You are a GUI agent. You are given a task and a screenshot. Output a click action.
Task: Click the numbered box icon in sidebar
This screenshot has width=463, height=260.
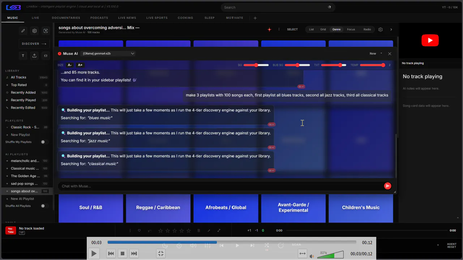pyautogui.click(x=46, y=31)
